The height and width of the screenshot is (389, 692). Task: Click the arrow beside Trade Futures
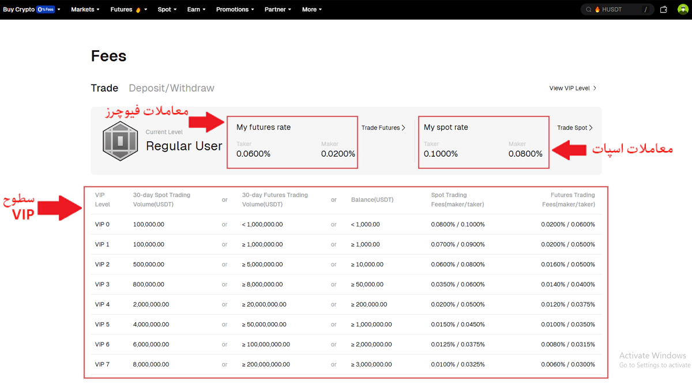(404, 128)
